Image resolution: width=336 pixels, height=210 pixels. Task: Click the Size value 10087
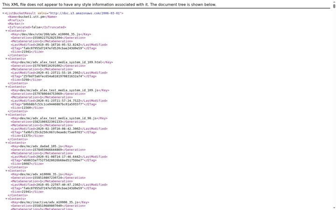point(26,164)
